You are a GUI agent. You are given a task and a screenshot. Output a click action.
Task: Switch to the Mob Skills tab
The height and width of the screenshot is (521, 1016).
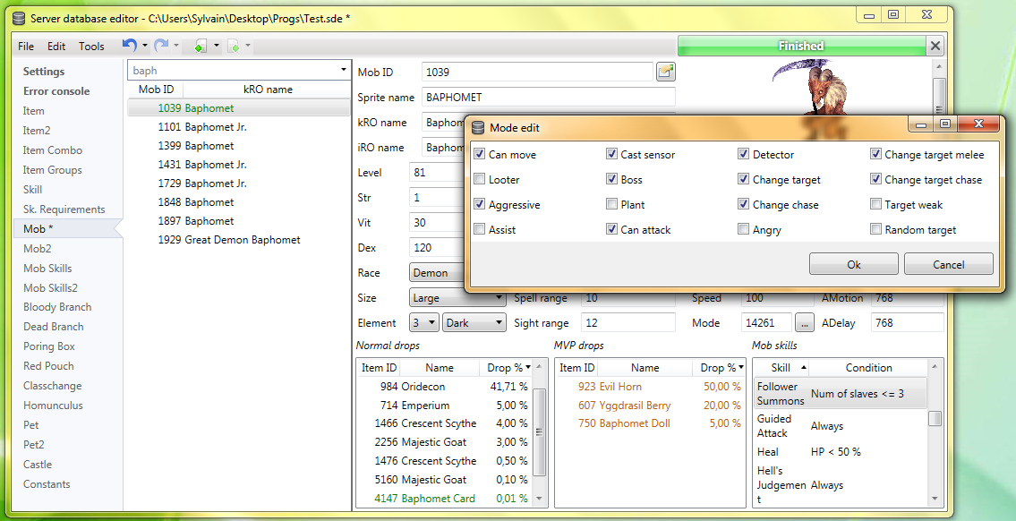(47, 268)
